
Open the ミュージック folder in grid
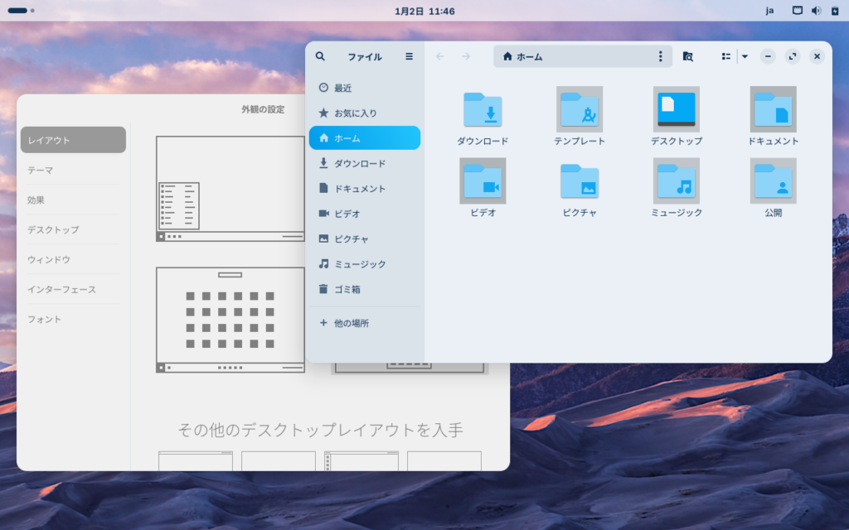tap(676, 181)
